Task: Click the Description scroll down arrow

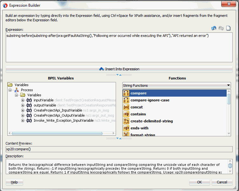Action: (230, 171)
